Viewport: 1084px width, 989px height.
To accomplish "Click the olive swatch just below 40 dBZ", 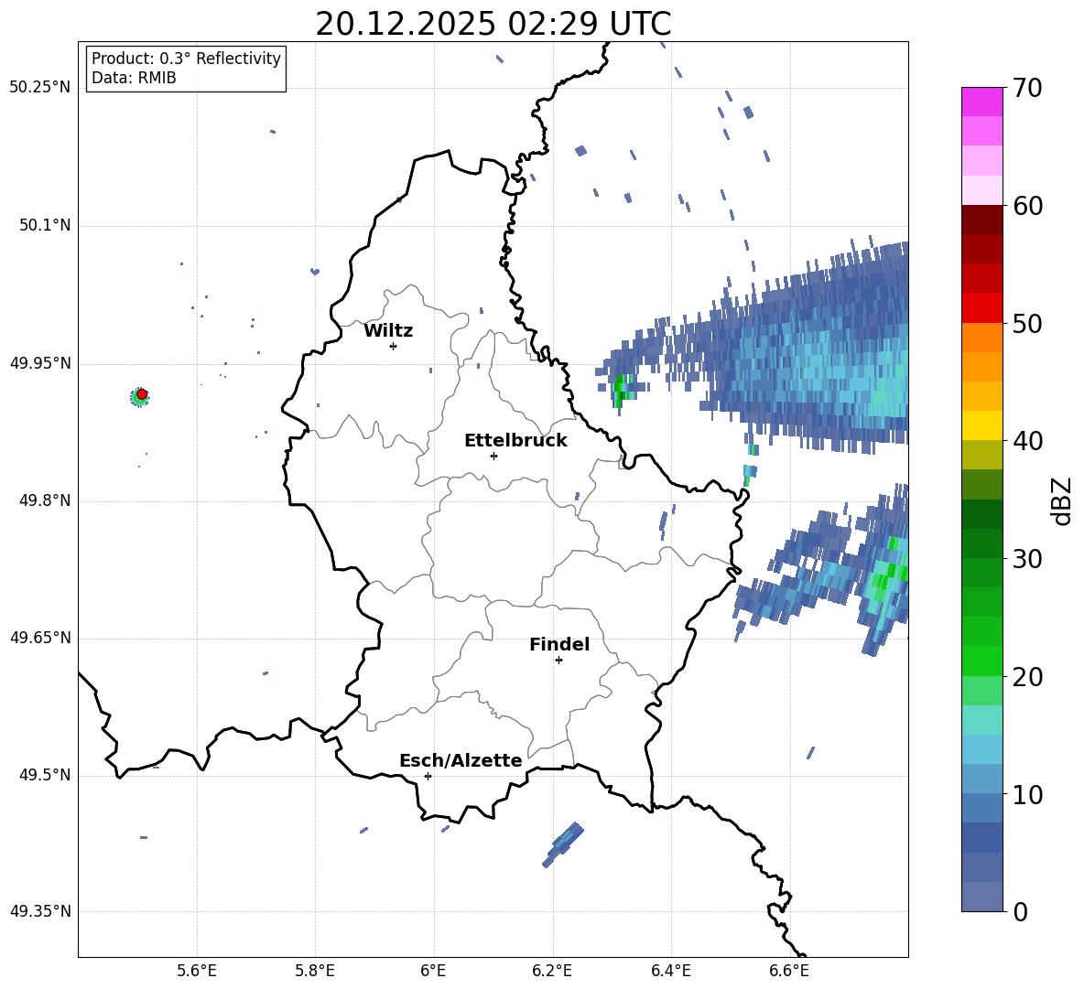I will [x=981, y=455].
